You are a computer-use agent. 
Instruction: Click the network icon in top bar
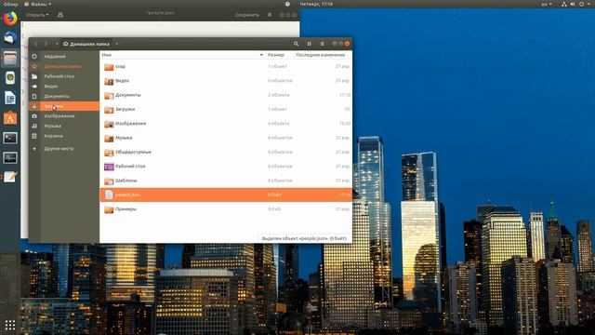point(564,4)
